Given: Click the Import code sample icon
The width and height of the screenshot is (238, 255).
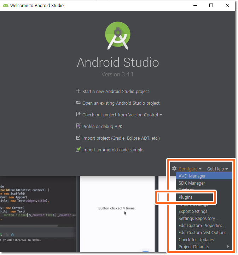Looking at the screenshot, I should coord(78,149).
